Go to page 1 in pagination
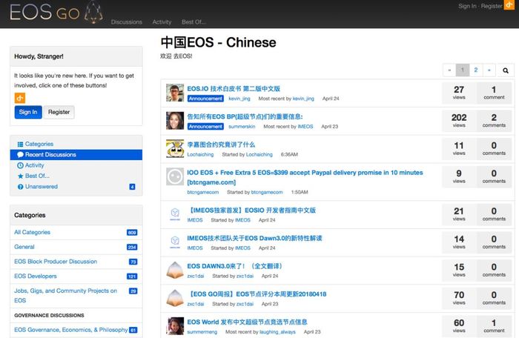The width and height of the screenshot is (519, 338). [x=463, y=70]
